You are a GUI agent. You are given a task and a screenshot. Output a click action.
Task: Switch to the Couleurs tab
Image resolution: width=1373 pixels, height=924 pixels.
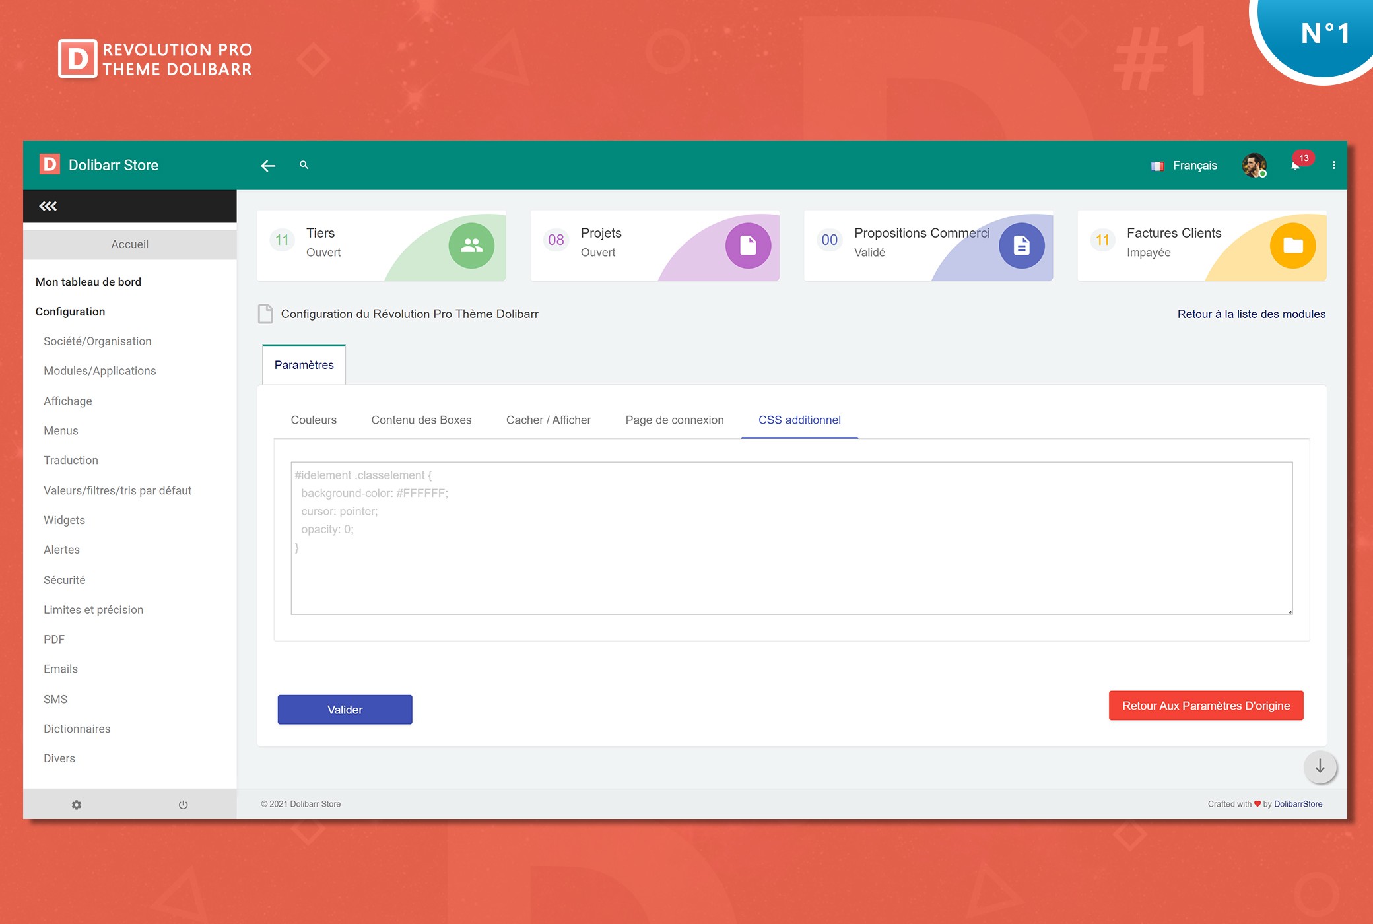point(314,420)
